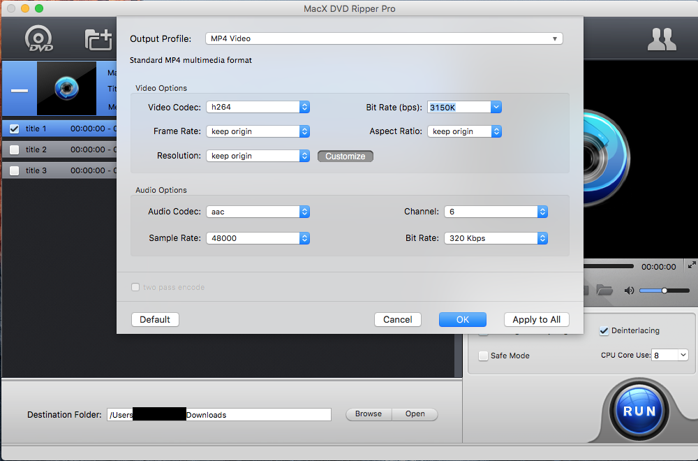Click the Open destination folder button

415,414
